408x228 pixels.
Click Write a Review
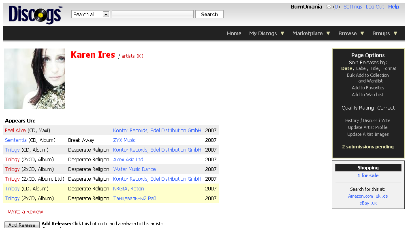25,212
